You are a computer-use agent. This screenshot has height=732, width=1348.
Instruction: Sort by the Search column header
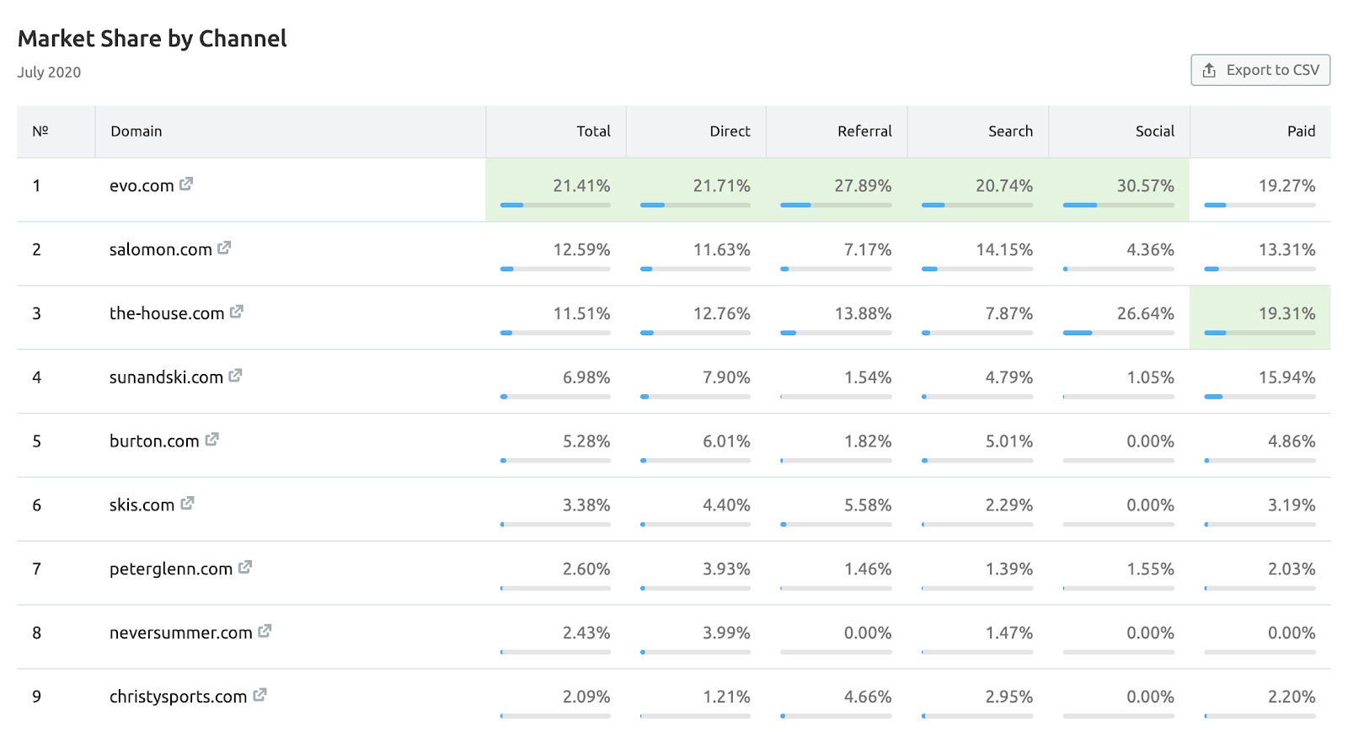click(x=1010, y=131)
